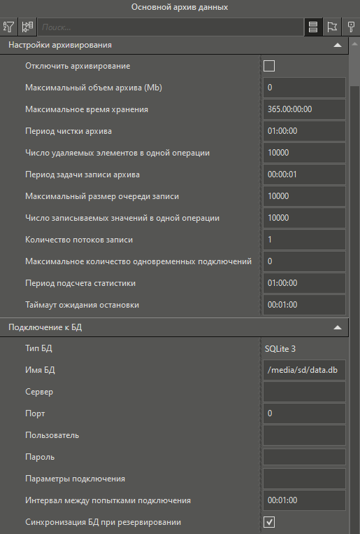Screen dimensions: 360x534
Task: Click the pin icon in toolbar
Action: point(351,27)
